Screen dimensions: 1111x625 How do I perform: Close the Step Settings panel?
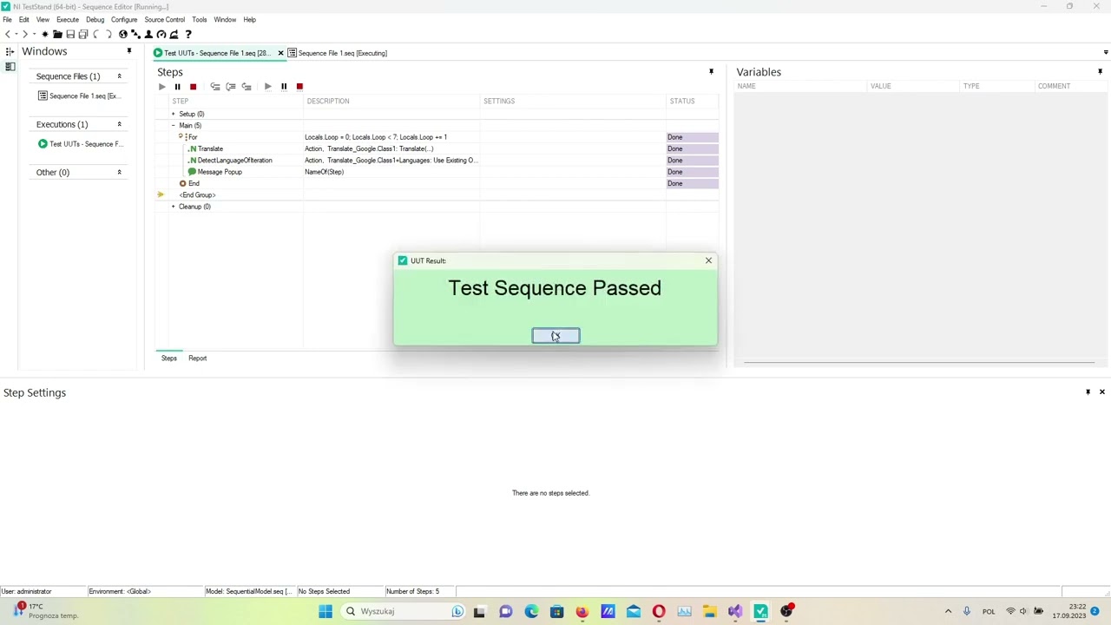(1102, 392)
